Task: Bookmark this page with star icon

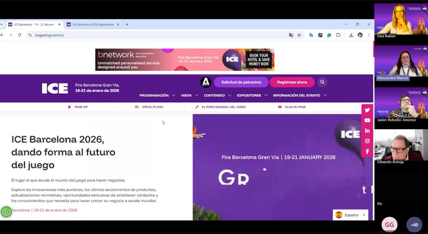Action: coord(299,35)
